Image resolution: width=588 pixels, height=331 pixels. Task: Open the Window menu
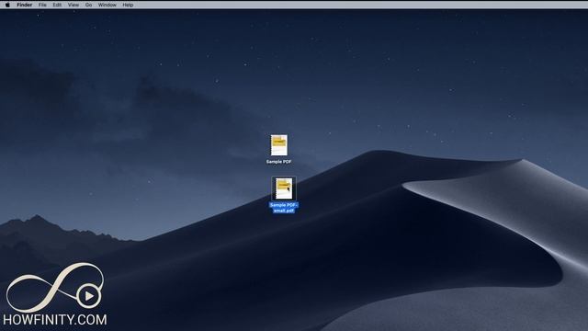point(107,5)
